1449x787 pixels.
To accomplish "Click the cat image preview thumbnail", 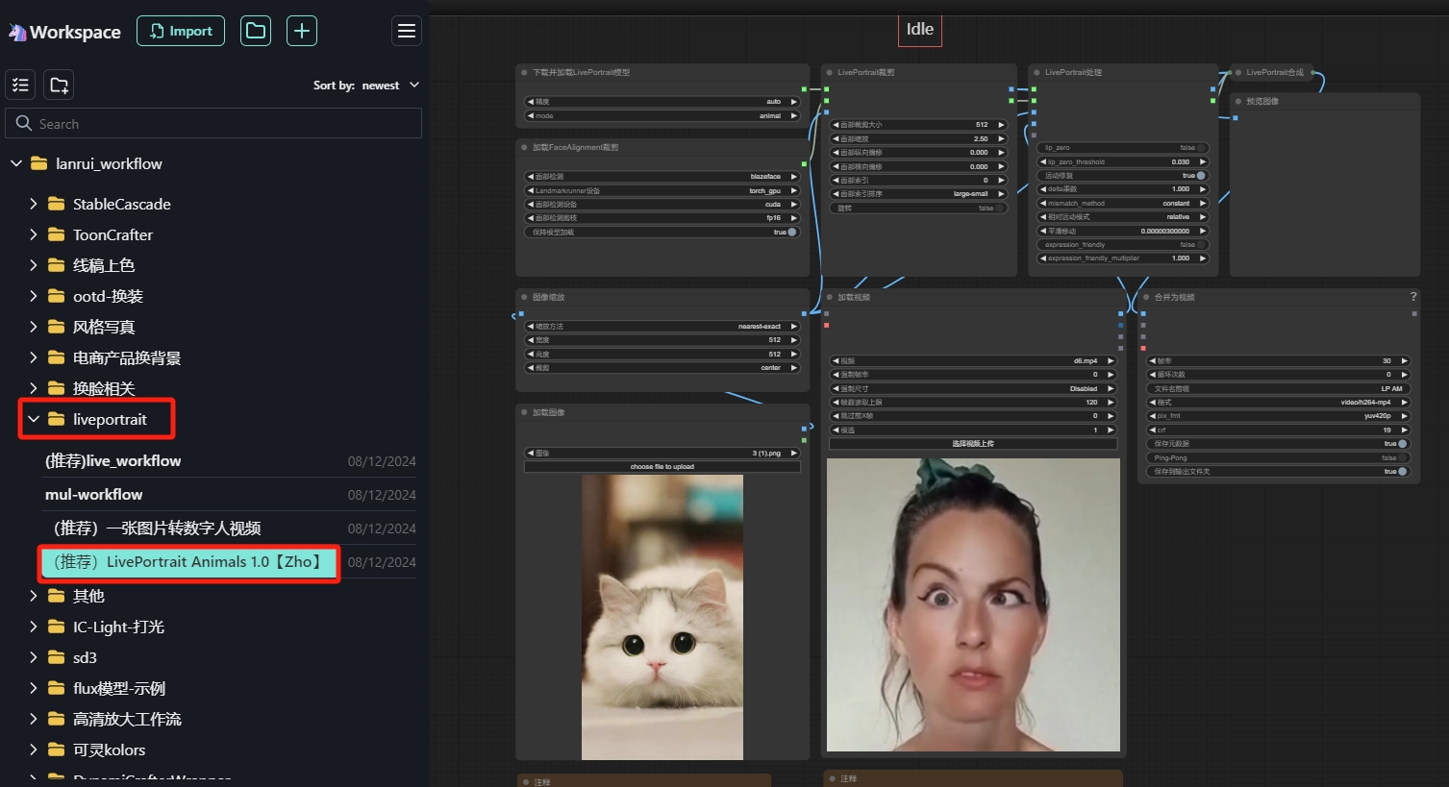I will (662, 617).
